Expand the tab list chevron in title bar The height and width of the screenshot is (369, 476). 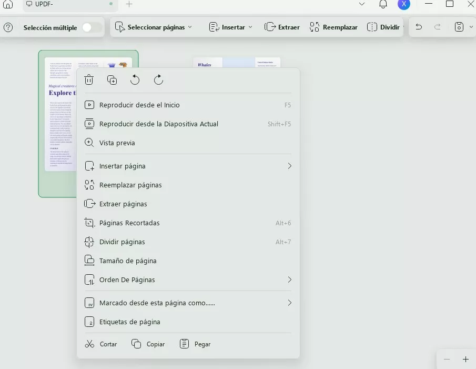point(361,4)
